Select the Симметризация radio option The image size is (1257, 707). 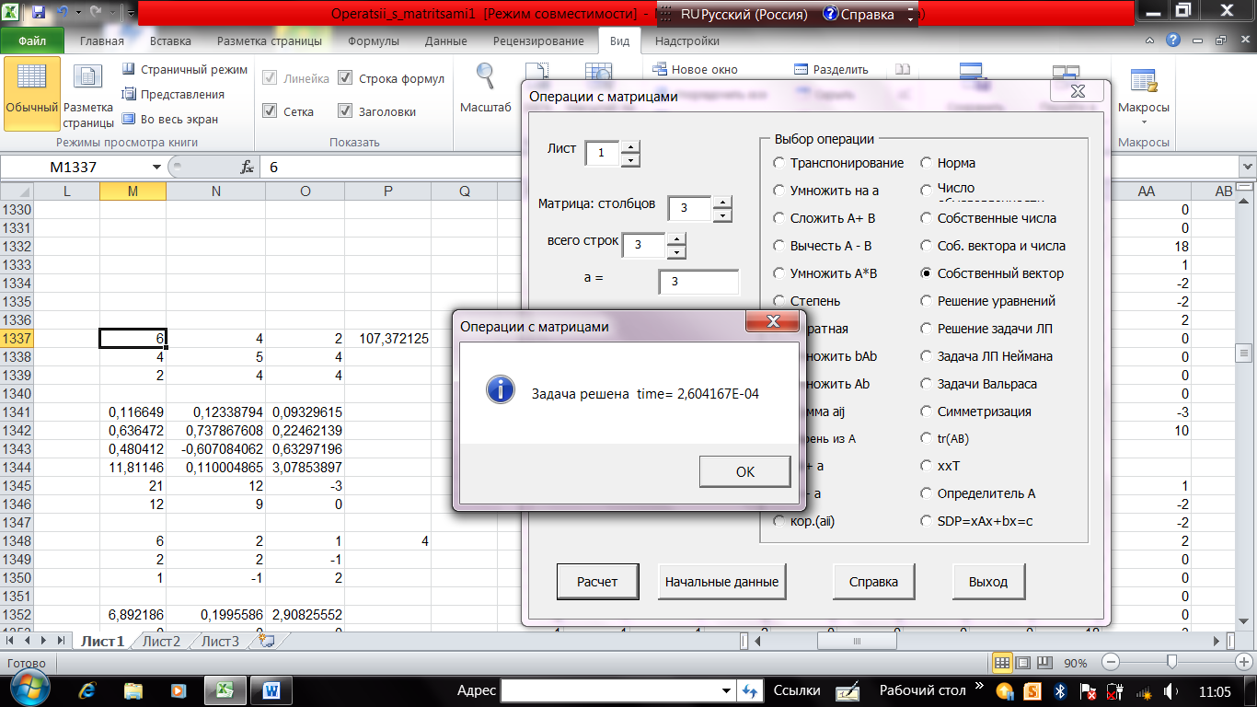(927, 411)
